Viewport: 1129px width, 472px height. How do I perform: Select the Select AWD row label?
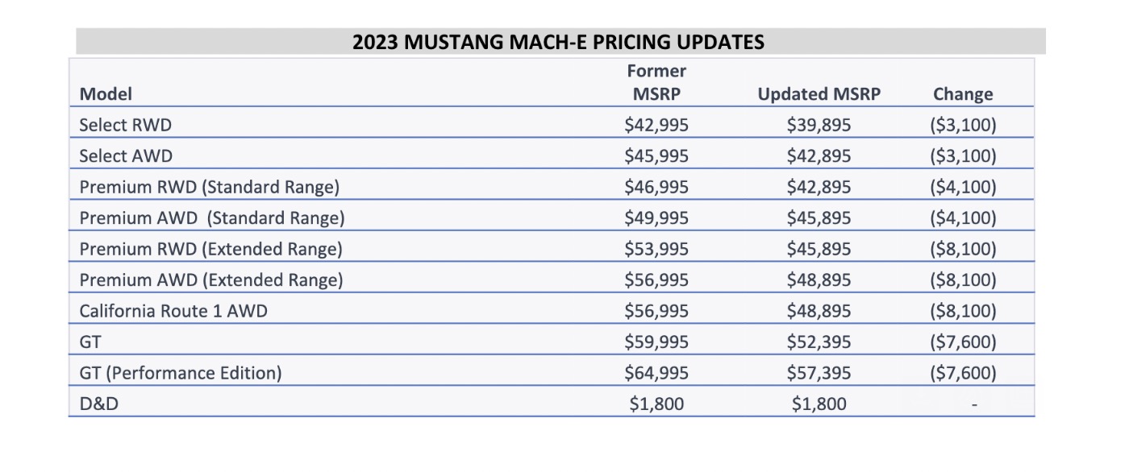(126, 156)
